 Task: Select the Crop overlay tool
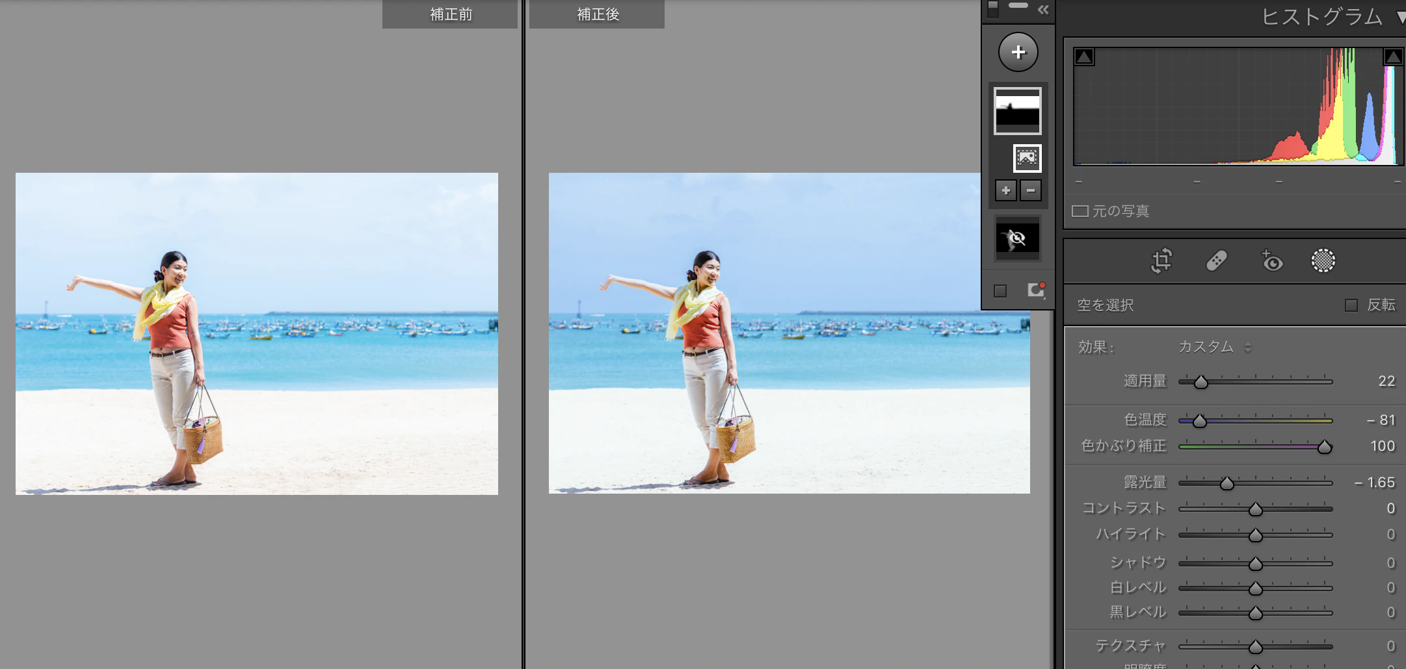pos(1161,261)
